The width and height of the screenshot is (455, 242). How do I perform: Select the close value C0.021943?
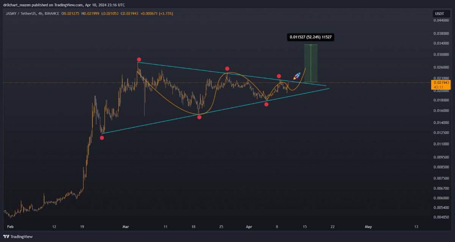130,14
